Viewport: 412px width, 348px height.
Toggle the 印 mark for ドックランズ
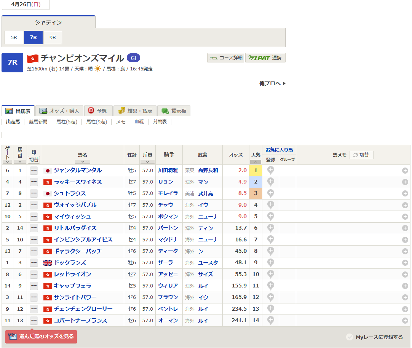pyautogui.click(x=34, y=263)
